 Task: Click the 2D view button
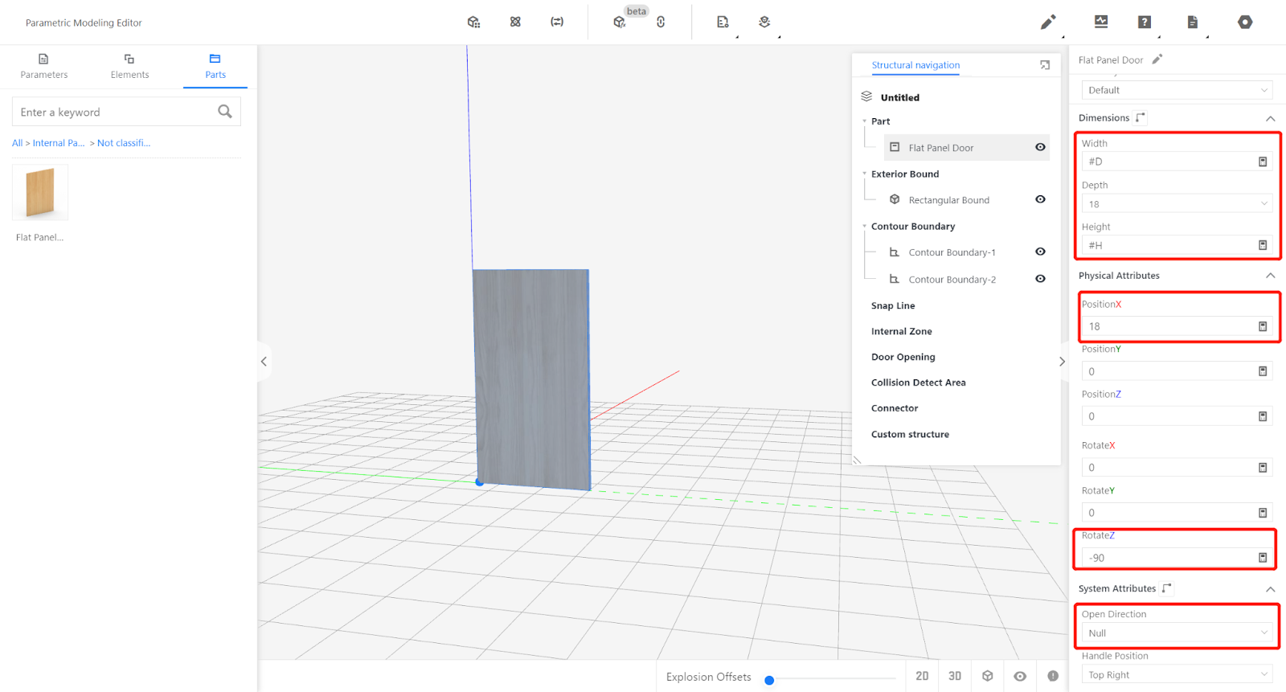pos(922,676)
